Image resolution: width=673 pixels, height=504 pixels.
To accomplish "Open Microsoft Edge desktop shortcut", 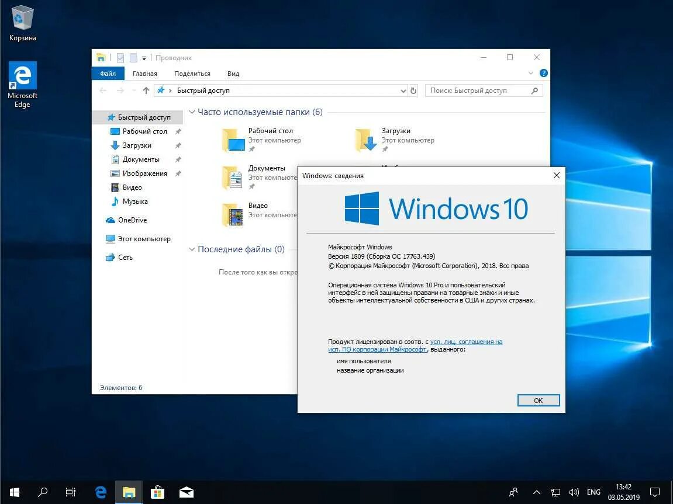I will coord(22,85).
